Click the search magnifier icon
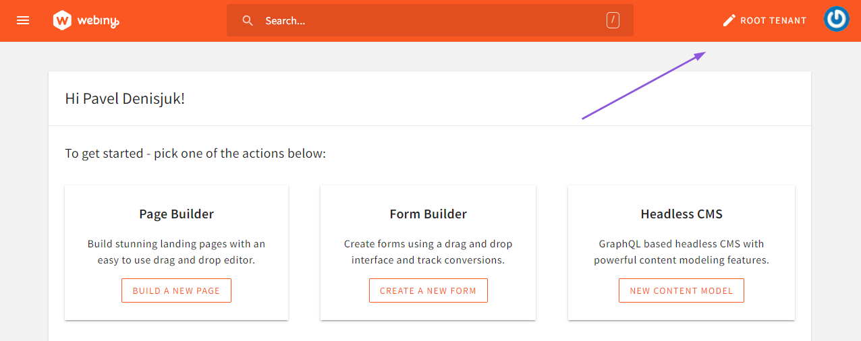Image resolution: width=861 pixels, height=341 pixels. coord(248,21)
